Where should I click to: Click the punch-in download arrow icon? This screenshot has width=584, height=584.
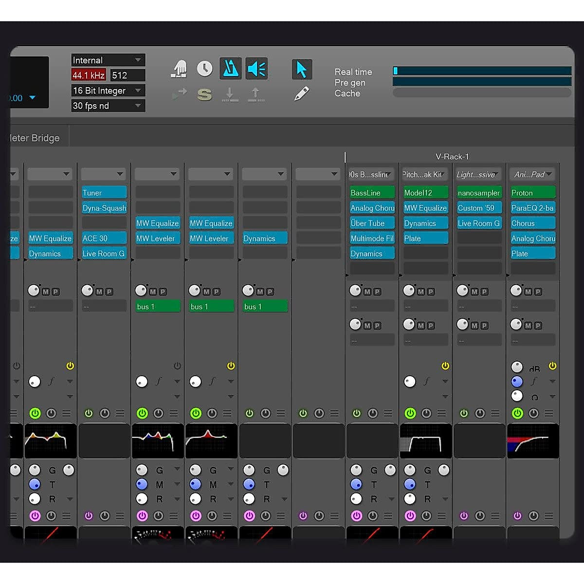click(230, 94)
